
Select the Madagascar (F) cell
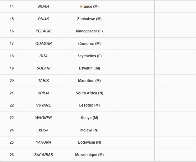[89, 31]
